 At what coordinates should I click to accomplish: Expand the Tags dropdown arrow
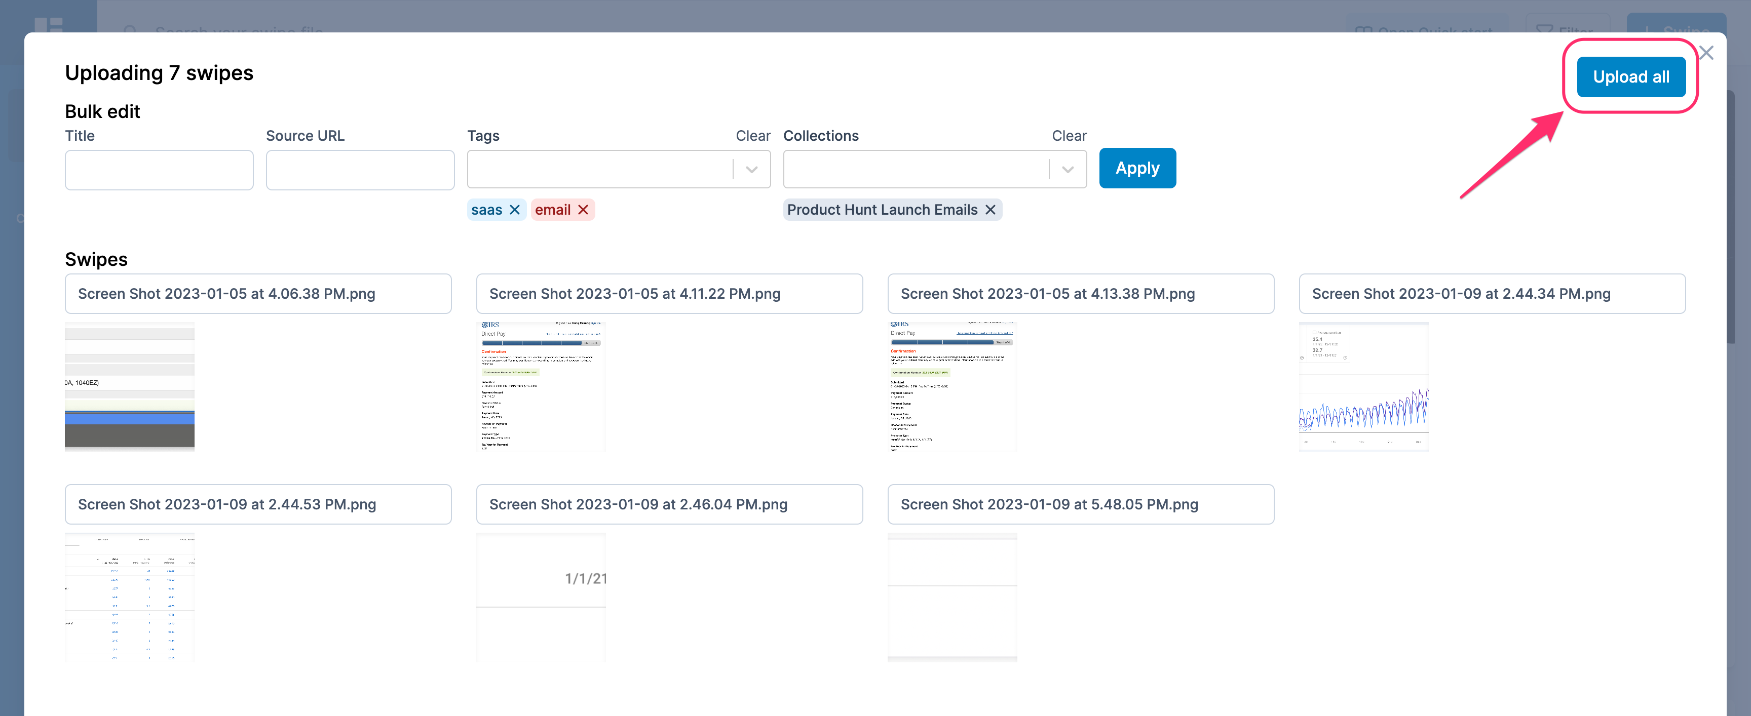point(752,169)
